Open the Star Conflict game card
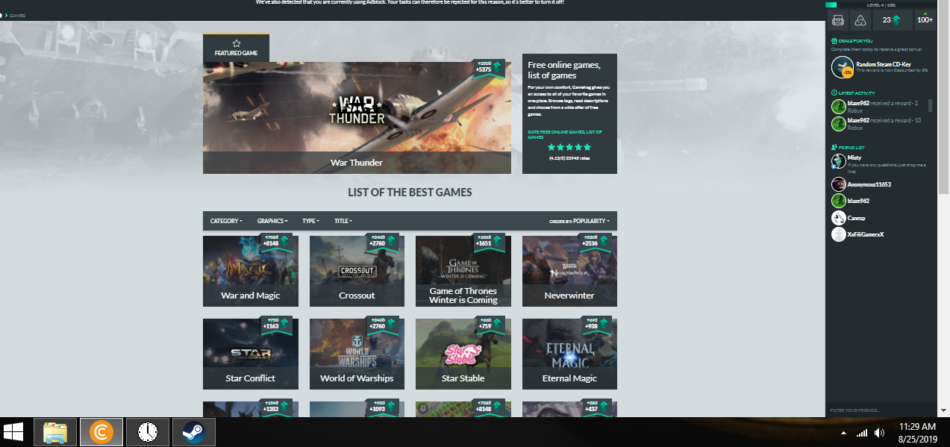Screen dimensions: 950x447 [251, 354]
